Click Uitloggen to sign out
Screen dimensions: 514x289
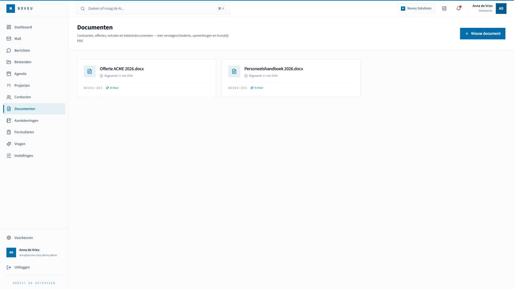(34, 267)
